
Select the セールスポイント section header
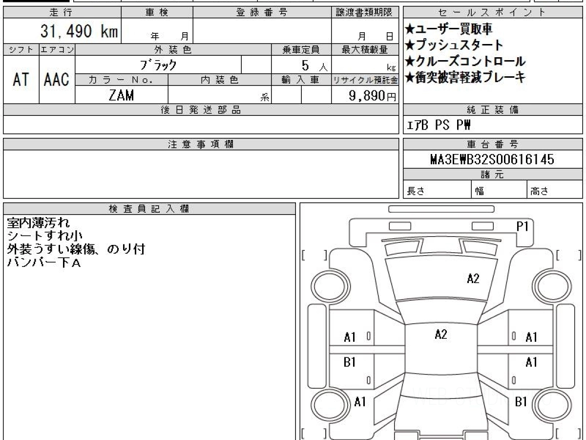click(493, 13)
